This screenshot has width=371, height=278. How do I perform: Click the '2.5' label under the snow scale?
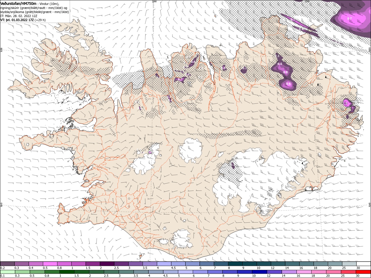(x=116, y=268)
